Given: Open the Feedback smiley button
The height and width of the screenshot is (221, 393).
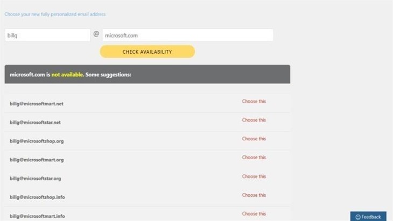Looking at the screenshot, I should [368, 217].
